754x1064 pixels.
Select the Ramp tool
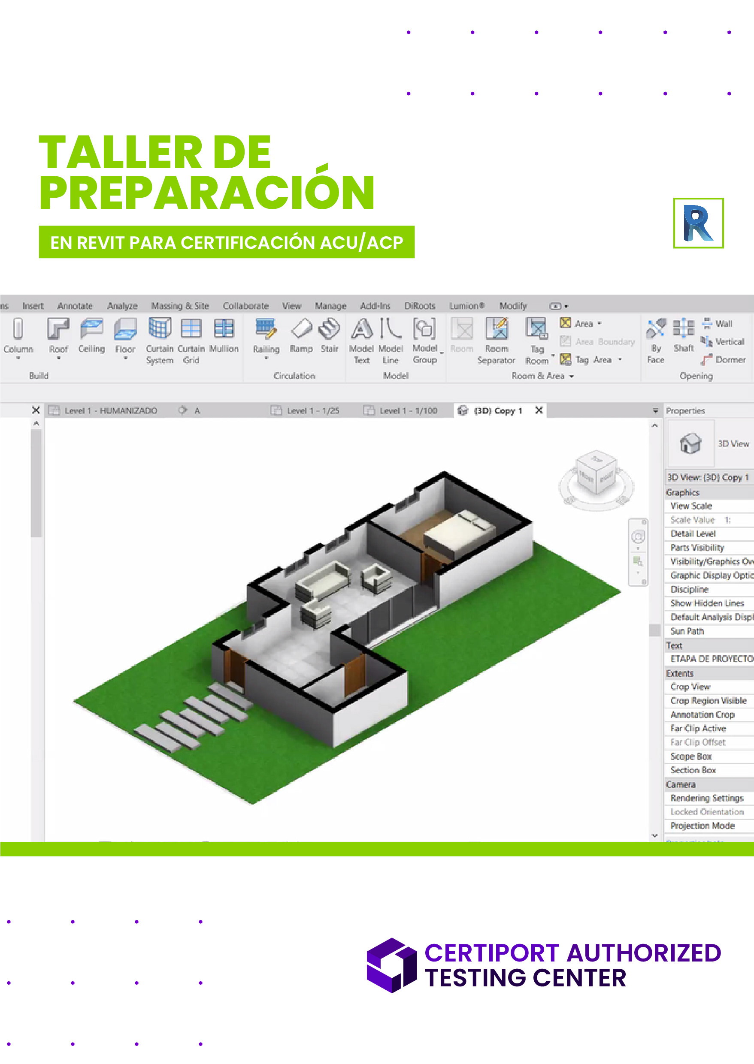301,335
